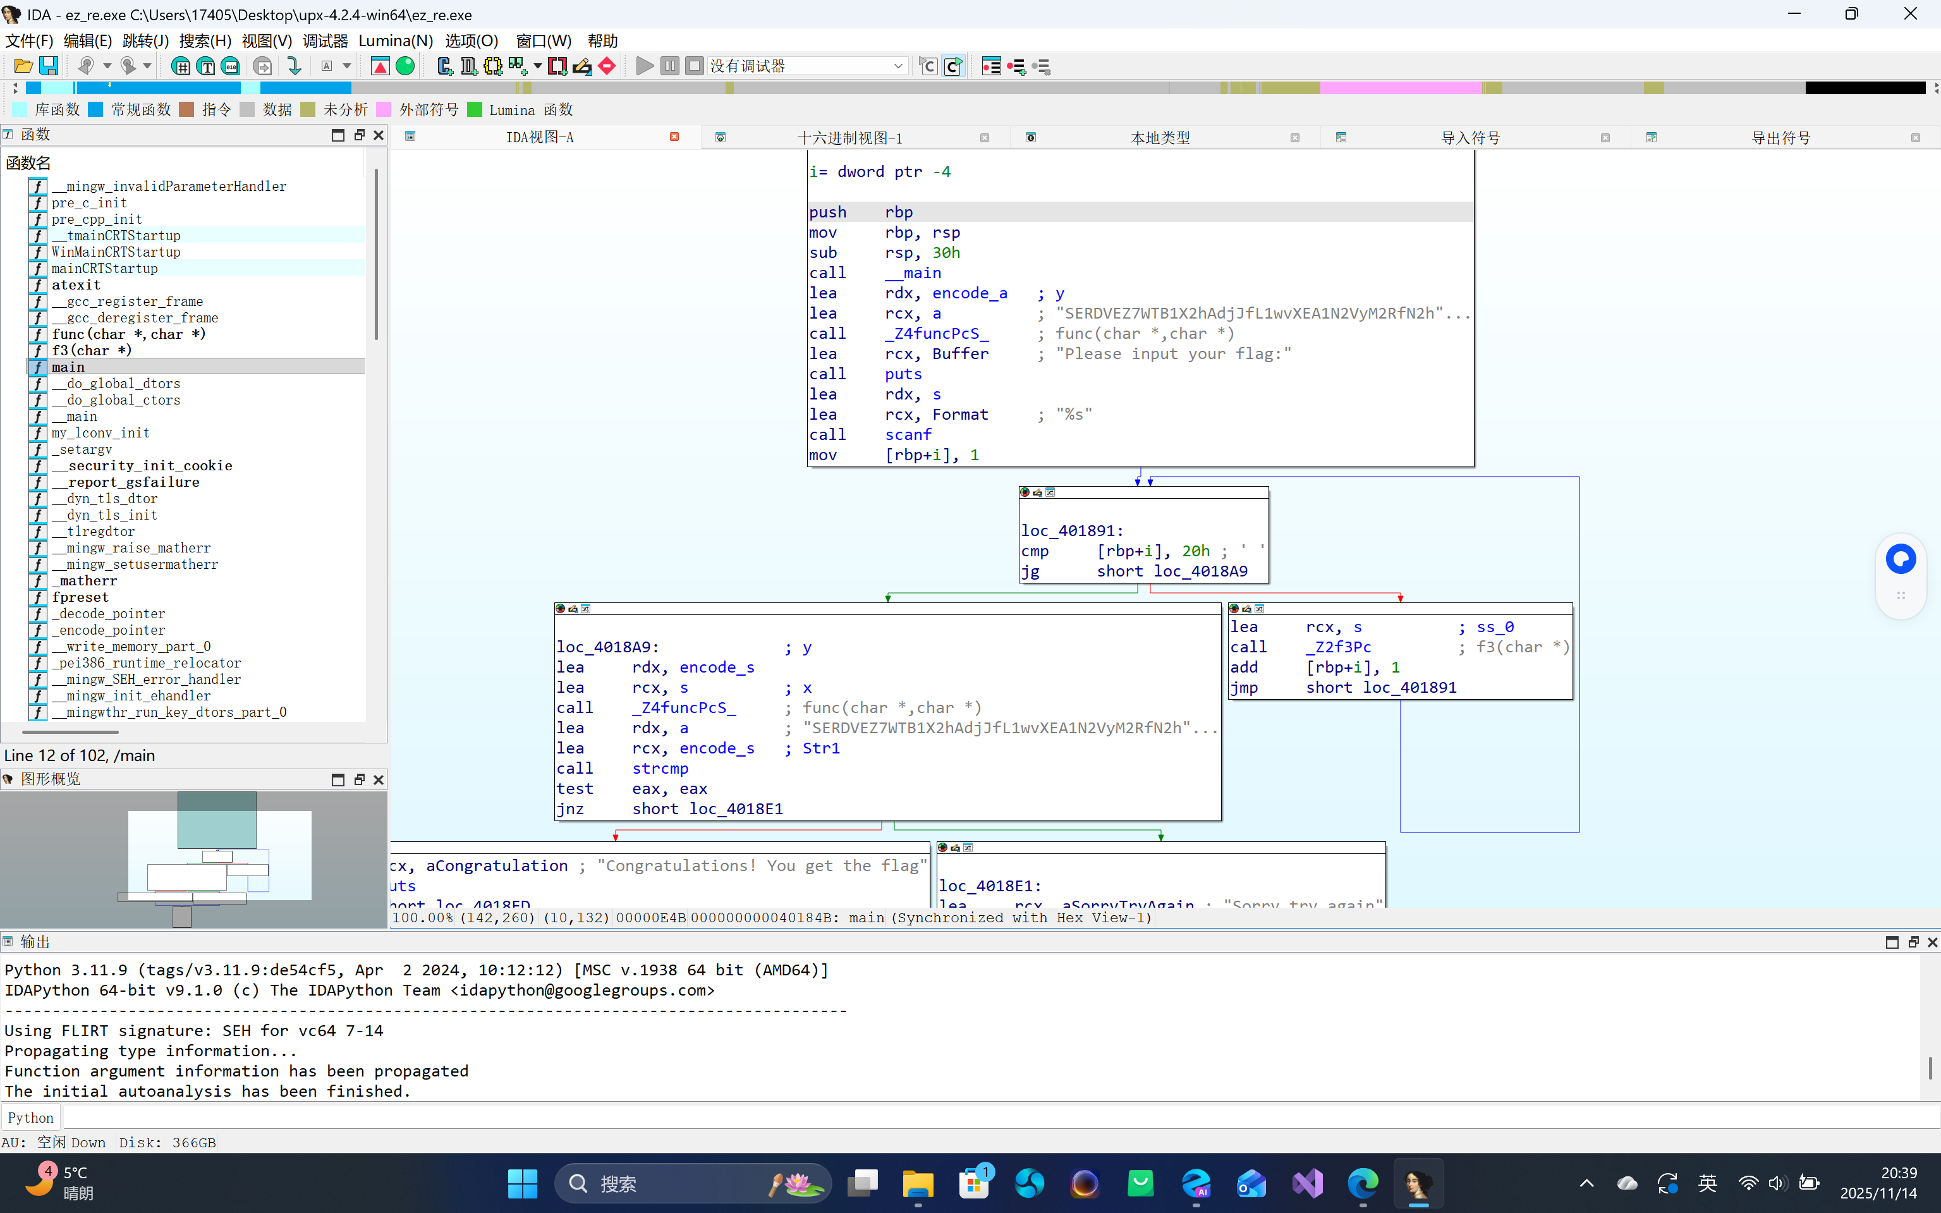The width and height of the screenshot is (1941, 1213).
Task: Close the IDA视图-A tab
Action: coord(674,137)
